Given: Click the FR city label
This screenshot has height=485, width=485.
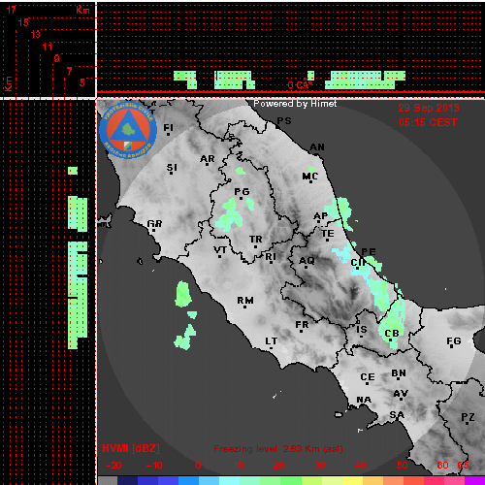Looking at the screenshot, I should pos(302,325).
